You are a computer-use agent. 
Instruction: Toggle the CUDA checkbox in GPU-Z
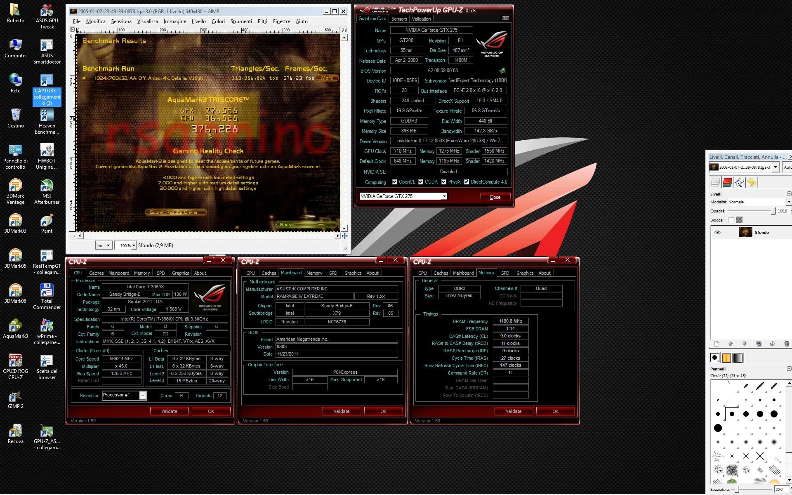[420, 182]
